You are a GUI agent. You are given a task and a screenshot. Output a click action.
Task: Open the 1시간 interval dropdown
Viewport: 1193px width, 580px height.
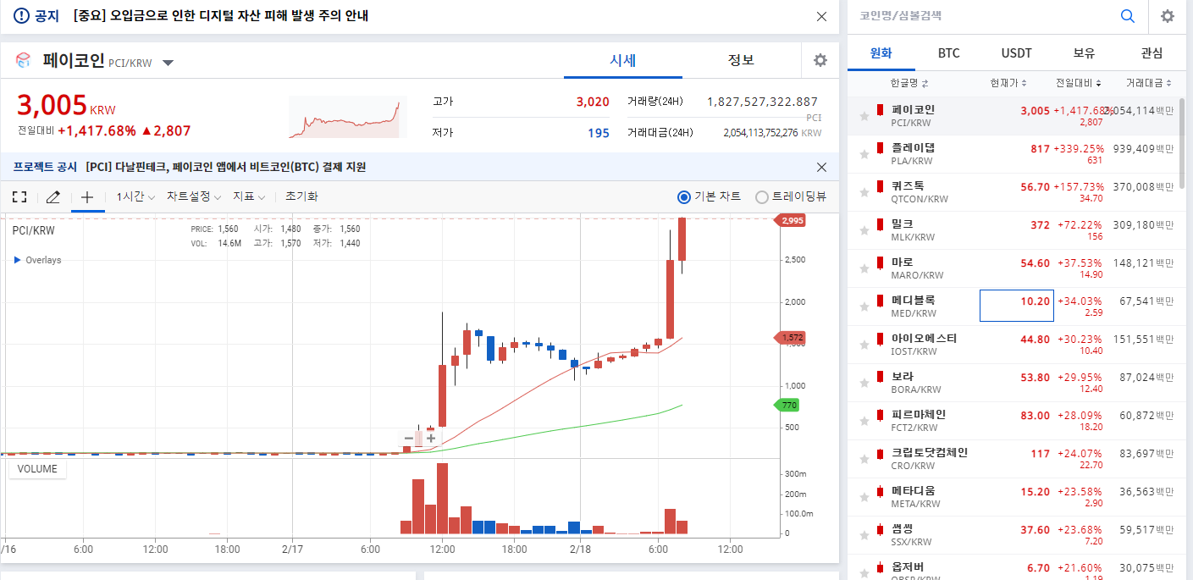[x=135, y=196]
